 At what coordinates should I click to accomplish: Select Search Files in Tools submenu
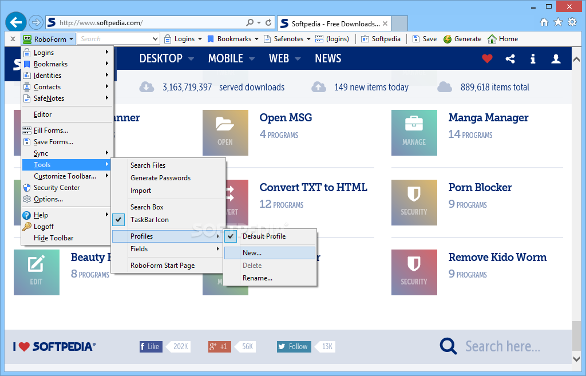167,165
